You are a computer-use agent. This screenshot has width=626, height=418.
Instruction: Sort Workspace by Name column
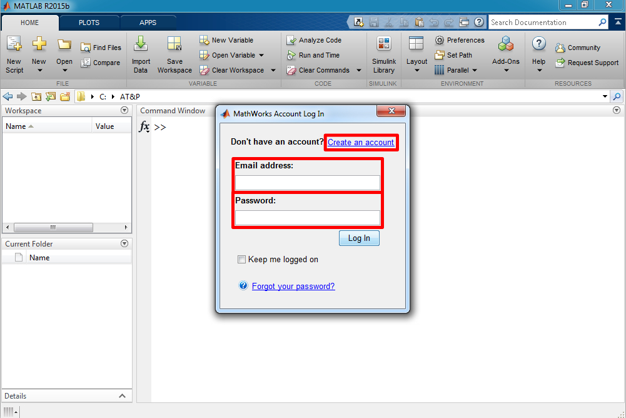click(x=47, y=126)
